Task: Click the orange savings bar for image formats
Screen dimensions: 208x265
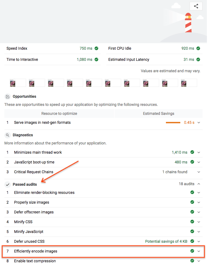Action: [173, 122]
